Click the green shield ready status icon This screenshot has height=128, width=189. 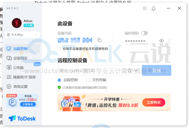pos(59,87)
